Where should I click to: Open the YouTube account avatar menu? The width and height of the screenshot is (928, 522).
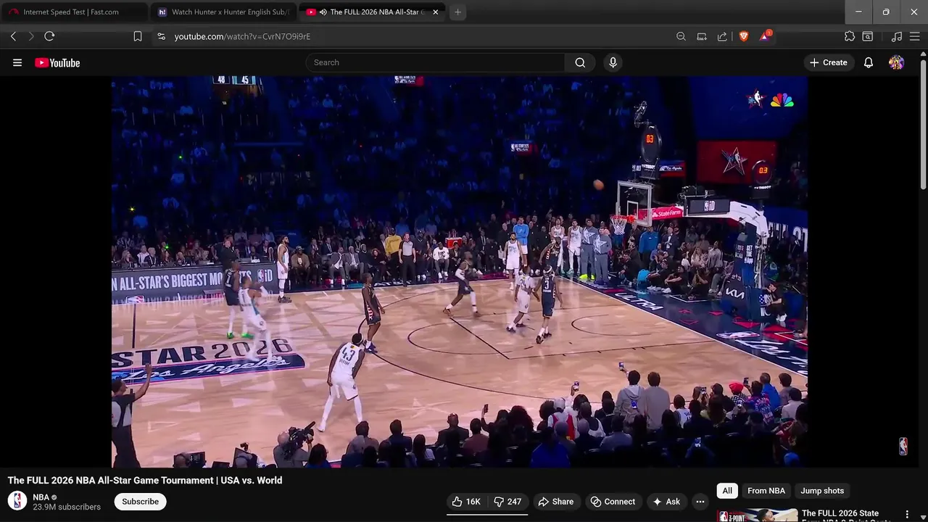[896, 62]
